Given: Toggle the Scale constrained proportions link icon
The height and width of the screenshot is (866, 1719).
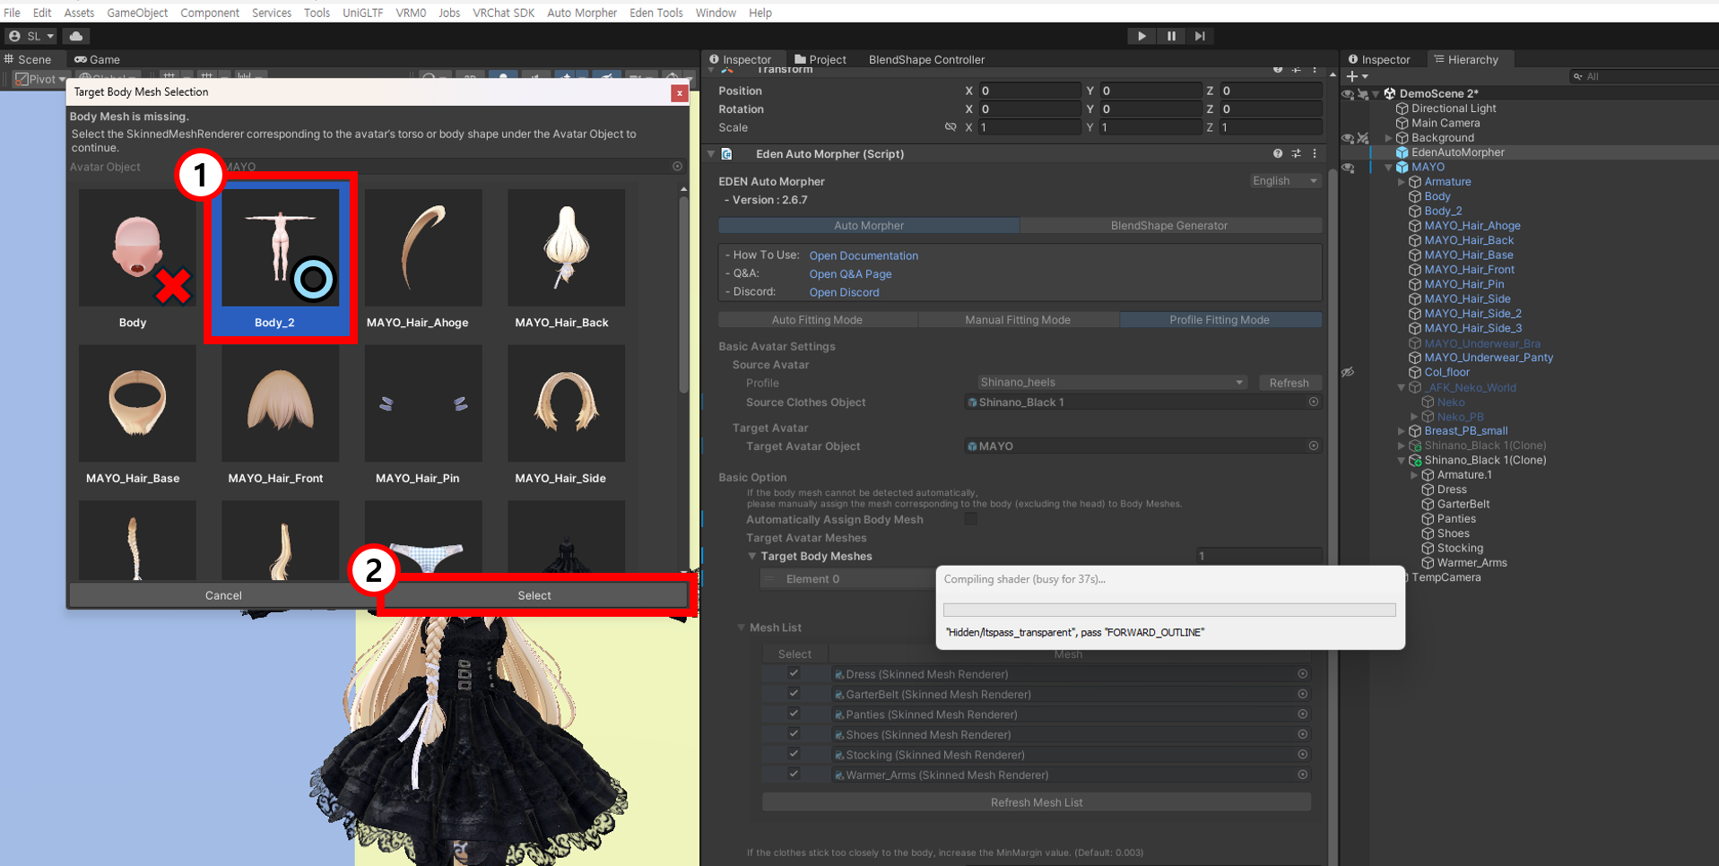Looking at the screenshot, I should [x=951, y=127].
